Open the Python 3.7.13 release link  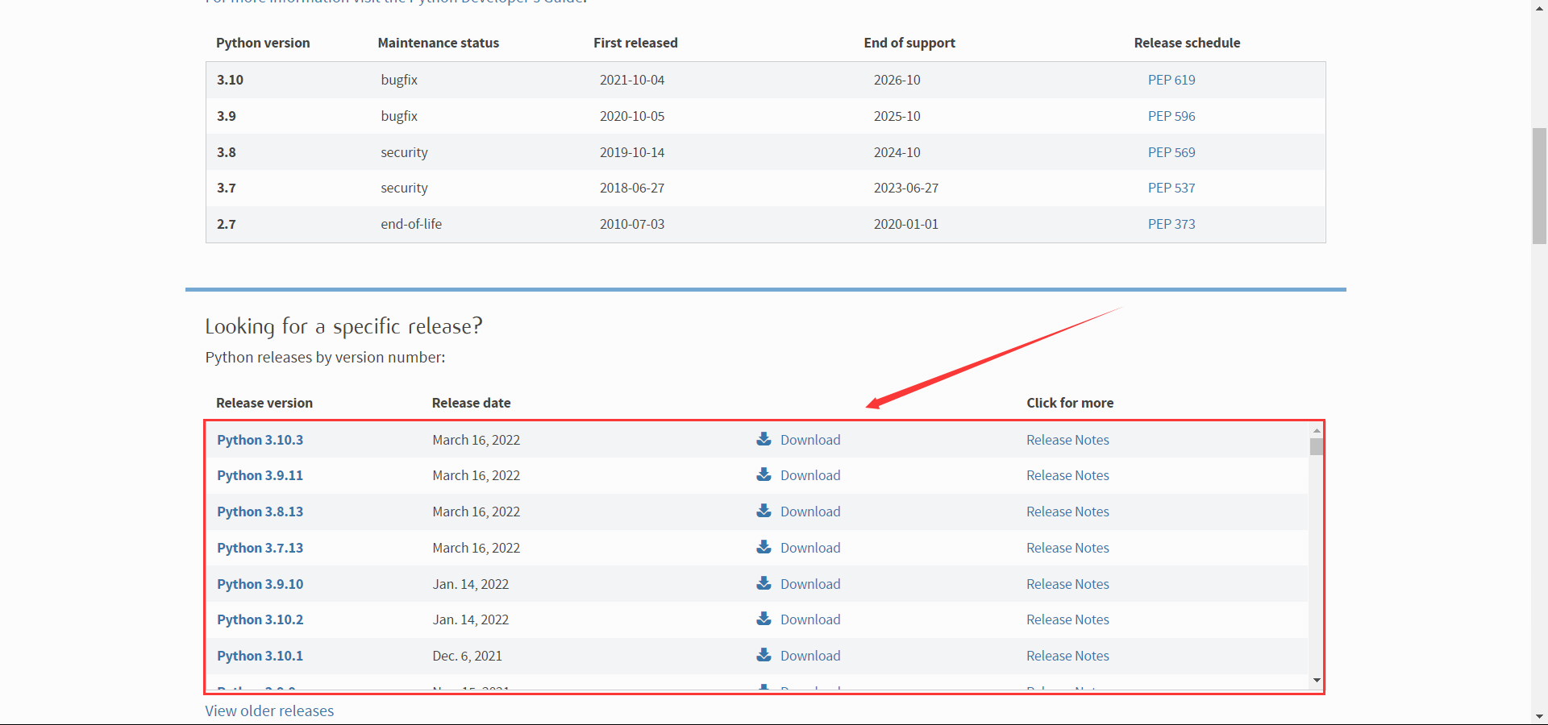pos(260,548)
